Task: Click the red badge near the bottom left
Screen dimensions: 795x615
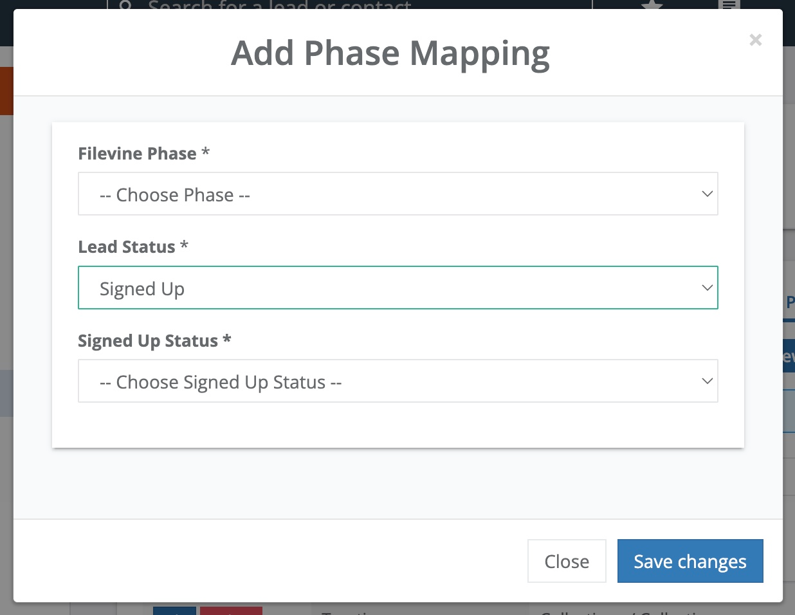Action: 231,611
